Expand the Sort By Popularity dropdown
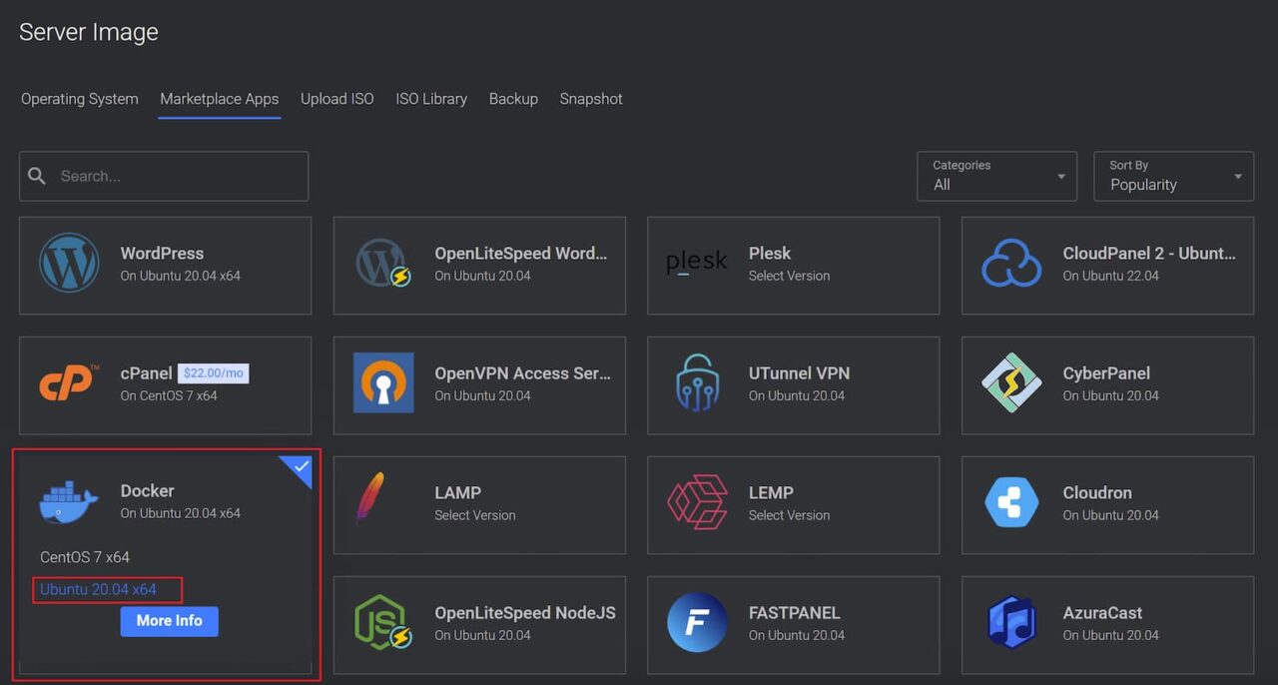The image size is (1278, 685). click(1173, 176)
